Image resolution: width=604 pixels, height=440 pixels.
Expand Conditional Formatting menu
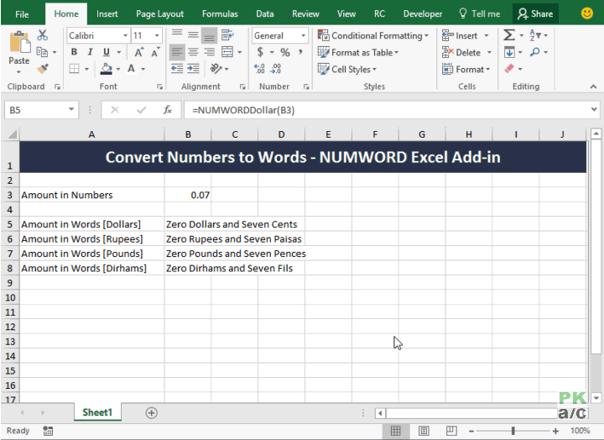click(x=372, y=35)
